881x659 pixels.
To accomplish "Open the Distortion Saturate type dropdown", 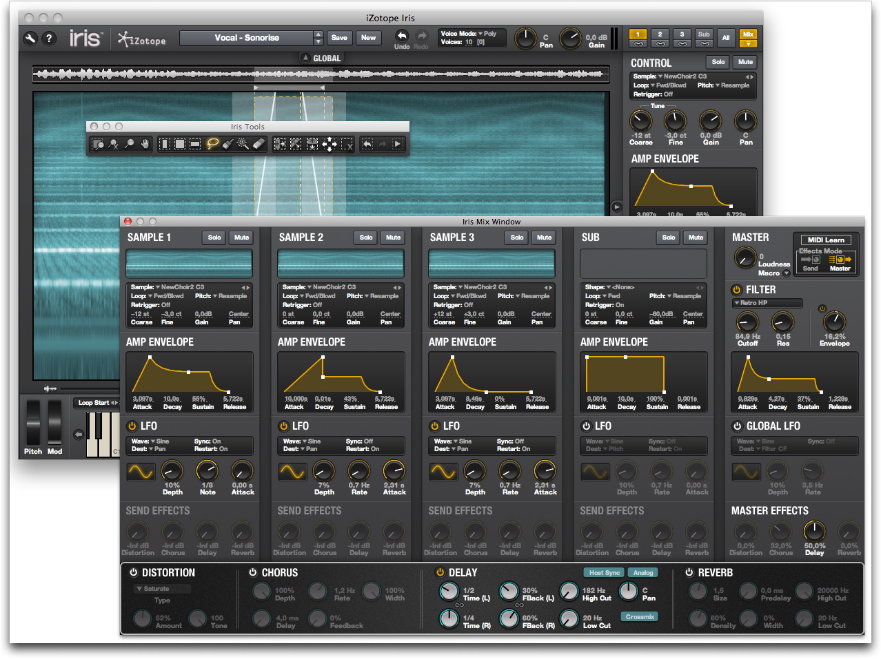I will point(162,589).
